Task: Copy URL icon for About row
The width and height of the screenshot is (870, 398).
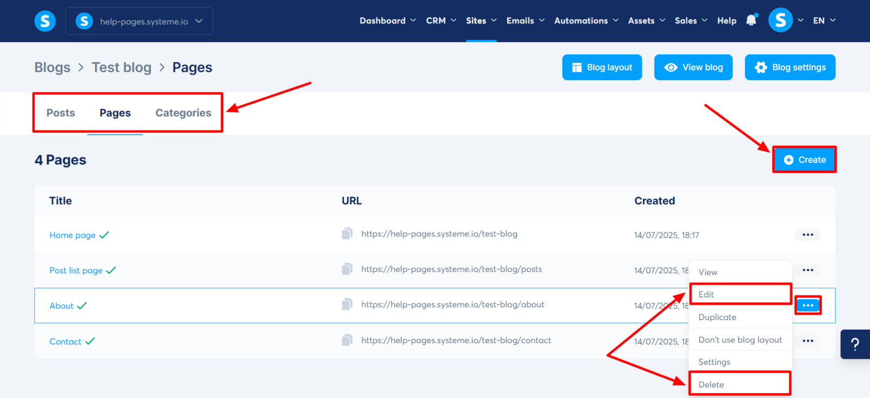Action: click(x=347, y=304)
